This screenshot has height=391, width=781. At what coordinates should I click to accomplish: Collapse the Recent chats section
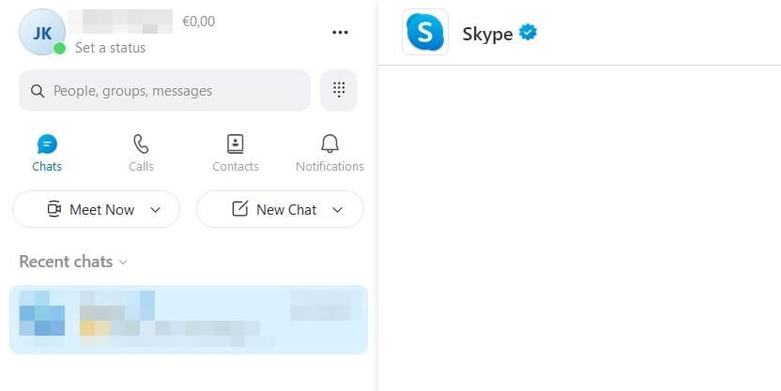pos(73,262)
